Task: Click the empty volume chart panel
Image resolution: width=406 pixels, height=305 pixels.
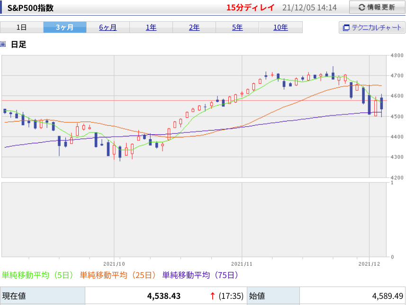Action: (x=194, y=220)
